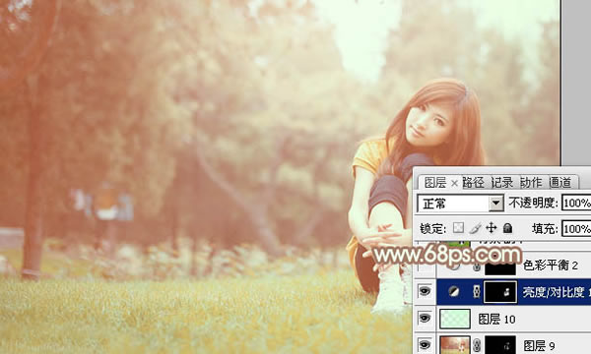Viewport: 591px width, 354px height.
Task: Toggle visibility of 图层 10
Action: click(x=425, y=319)
